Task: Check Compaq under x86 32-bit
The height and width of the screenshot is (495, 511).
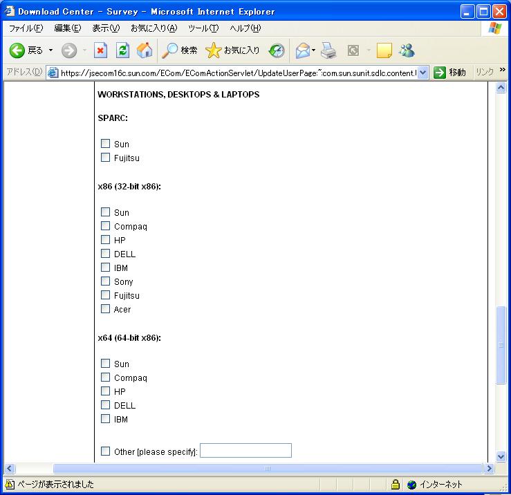Action: coord(105,226)
